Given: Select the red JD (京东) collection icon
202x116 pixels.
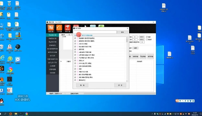Looking at the screenshot, I should pos(68,28).
